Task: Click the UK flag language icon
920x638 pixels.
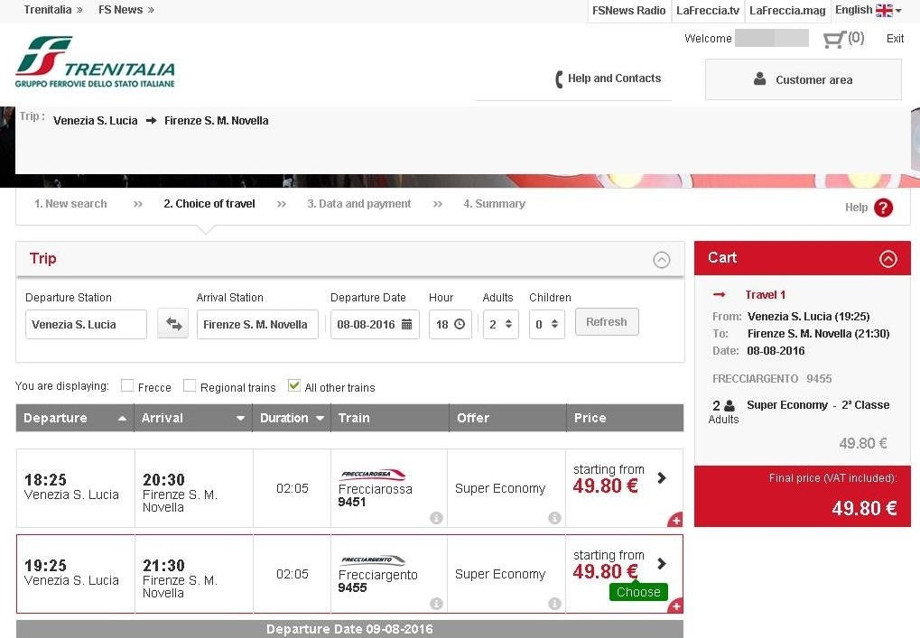Action: coord(884,11)
